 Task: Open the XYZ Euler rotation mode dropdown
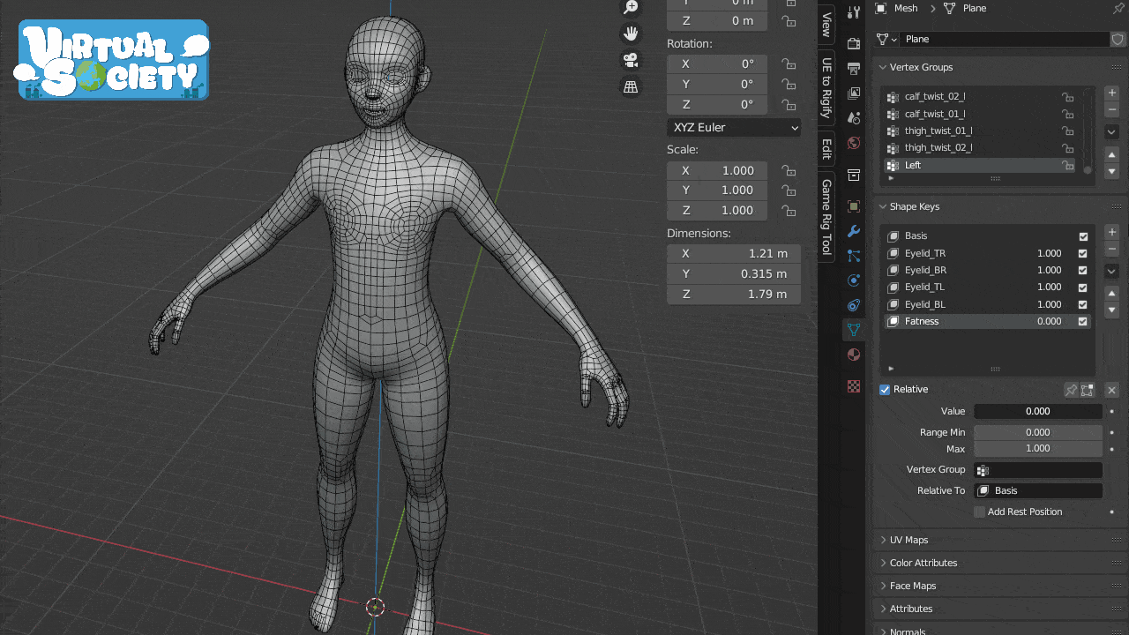pyautogui.click(x=734, y=128)
